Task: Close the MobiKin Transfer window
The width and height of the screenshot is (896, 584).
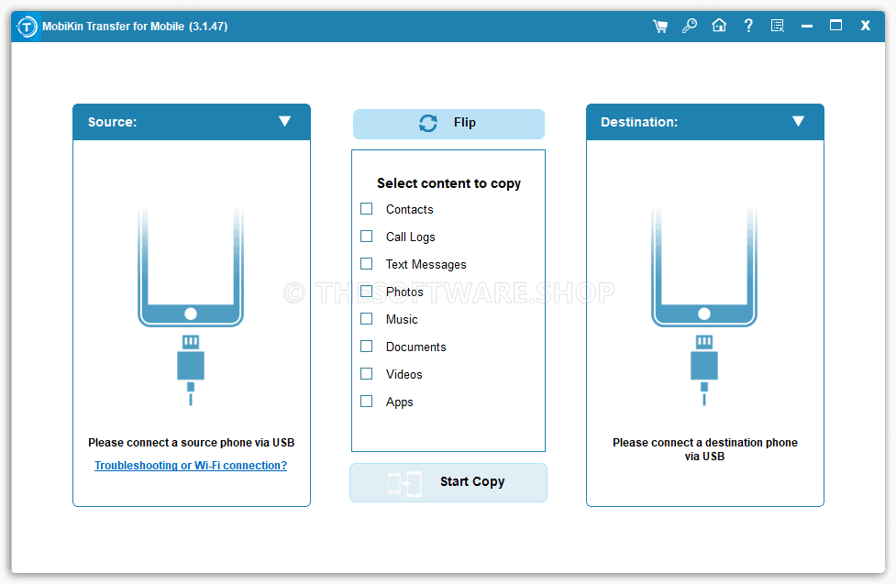Action: (865, 26)
